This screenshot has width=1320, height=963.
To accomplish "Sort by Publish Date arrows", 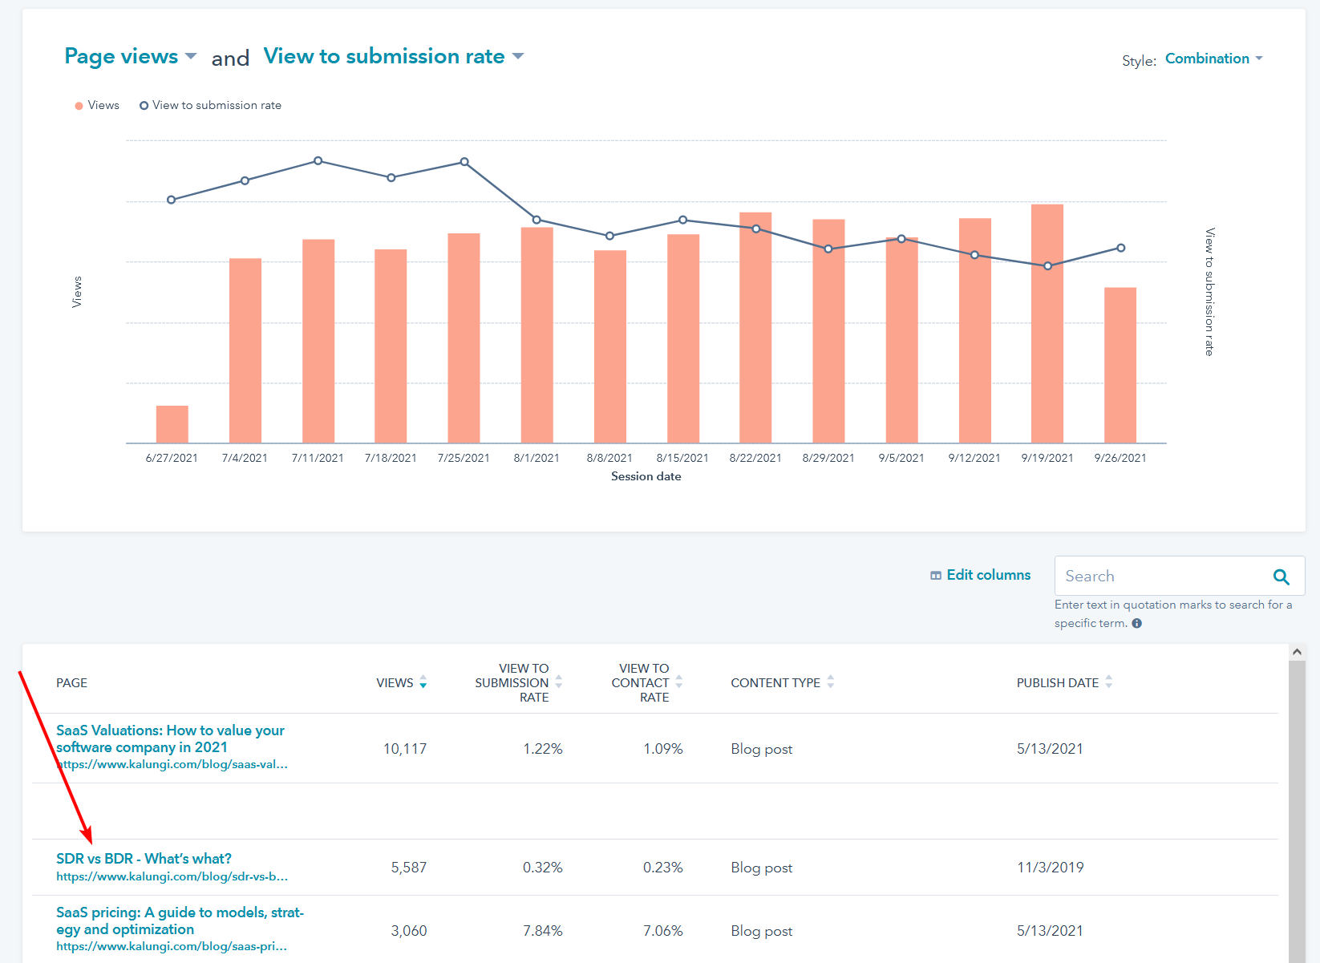I will tap(1108, 682).
